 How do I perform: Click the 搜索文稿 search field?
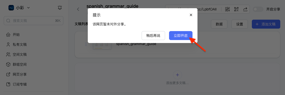click(x=33, y=21)
